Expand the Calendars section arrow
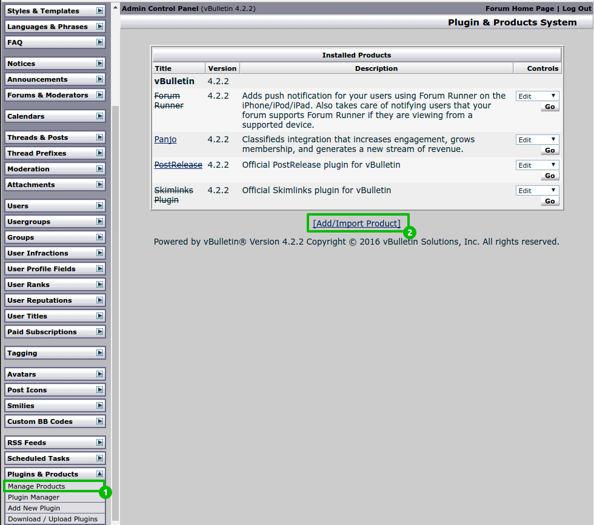594x525 pixels. pos(99,116)
